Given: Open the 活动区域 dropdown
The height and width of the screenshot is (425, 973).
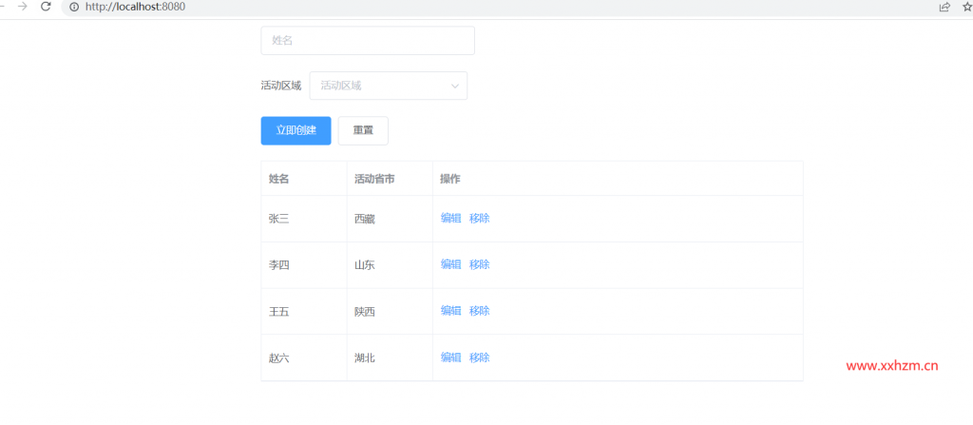Looking at the screenshot, I should (380, 86).
